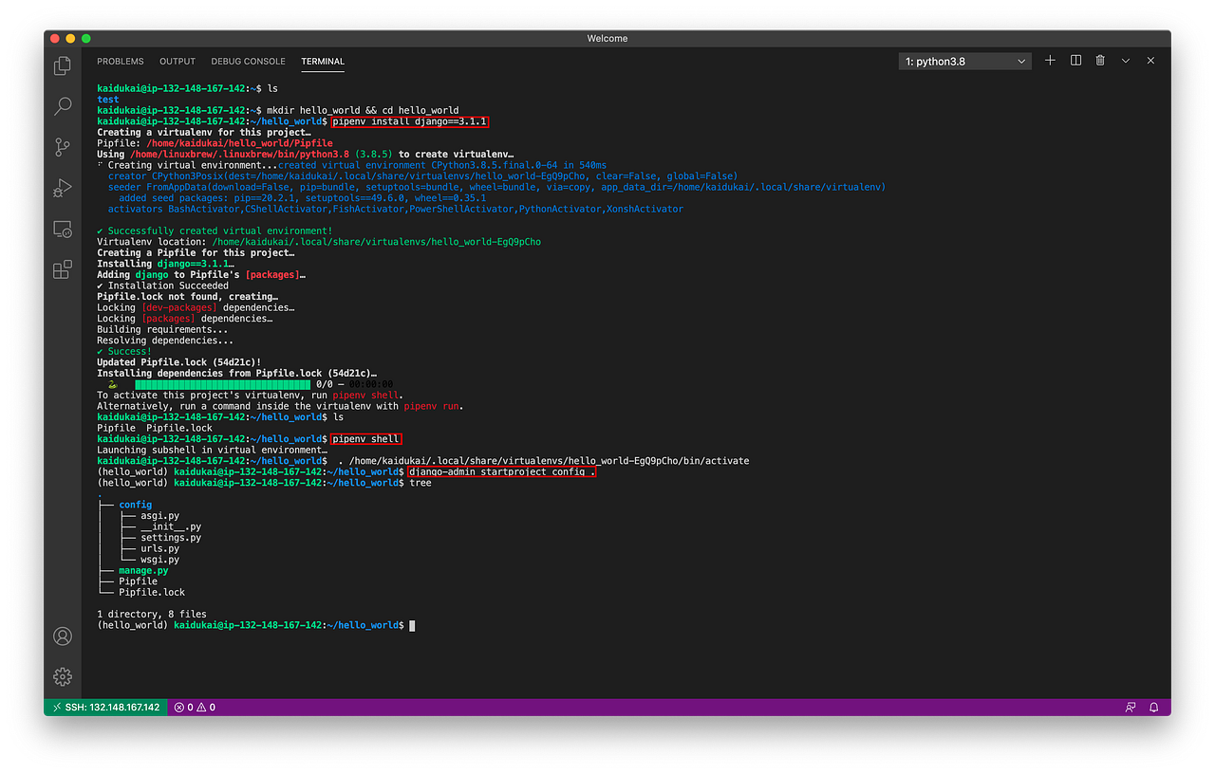Click the terminal cursor at the last prompt
This screenshot has width=1215, height=774.
pyautogui.click(x=412, y=626)
